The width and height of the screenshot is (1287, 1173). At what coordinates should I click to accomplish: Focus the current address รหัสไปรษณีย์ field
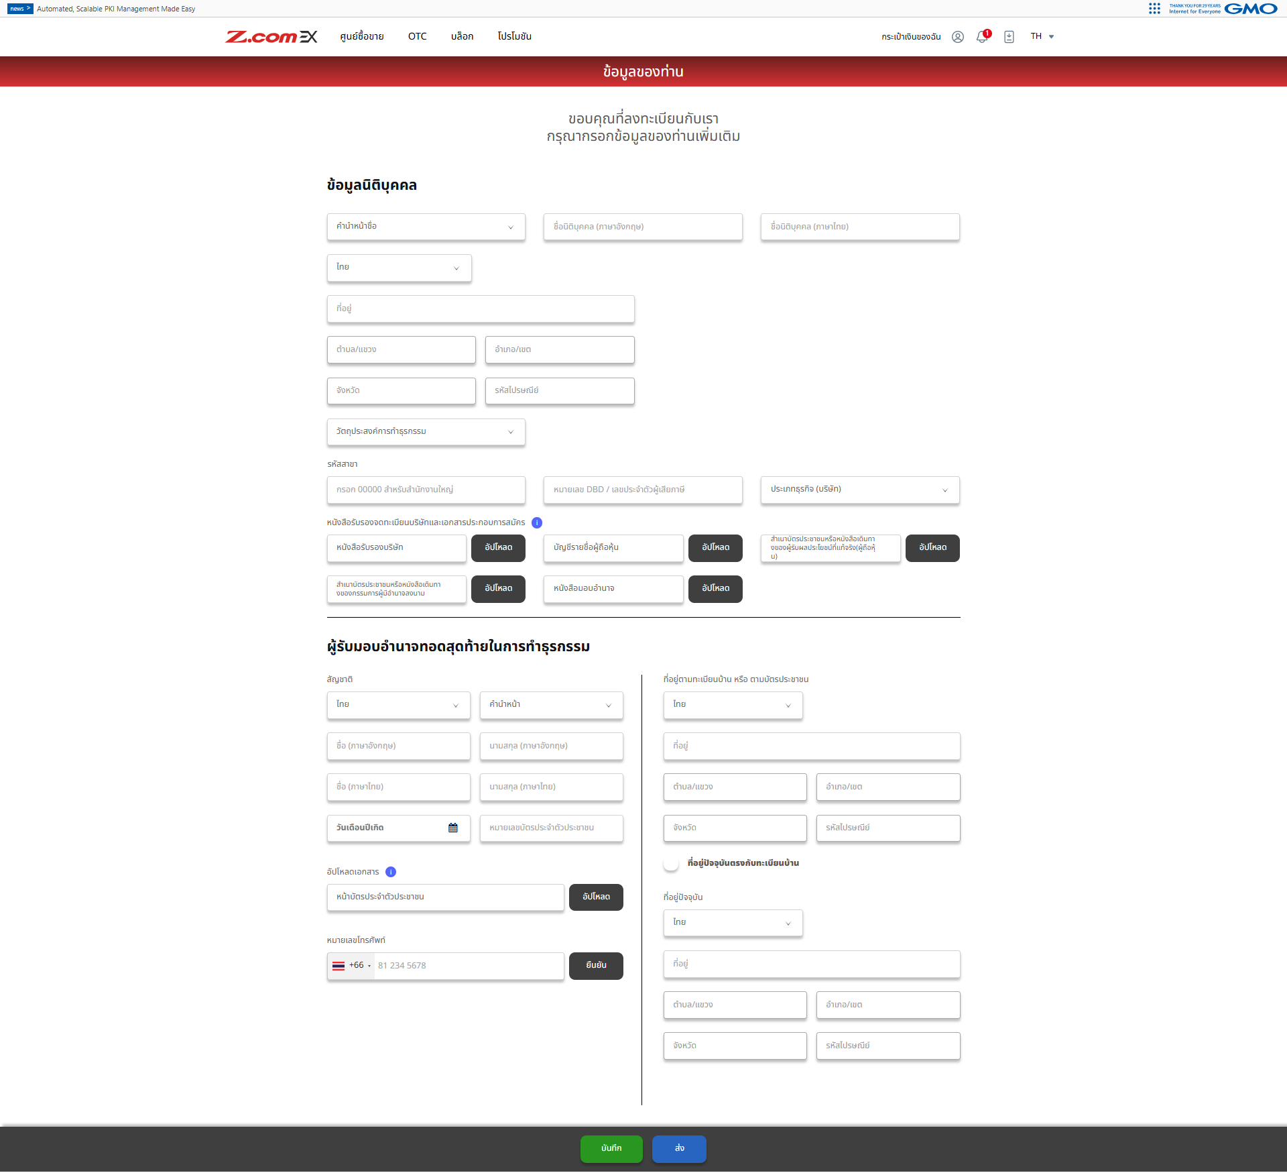888,1046
